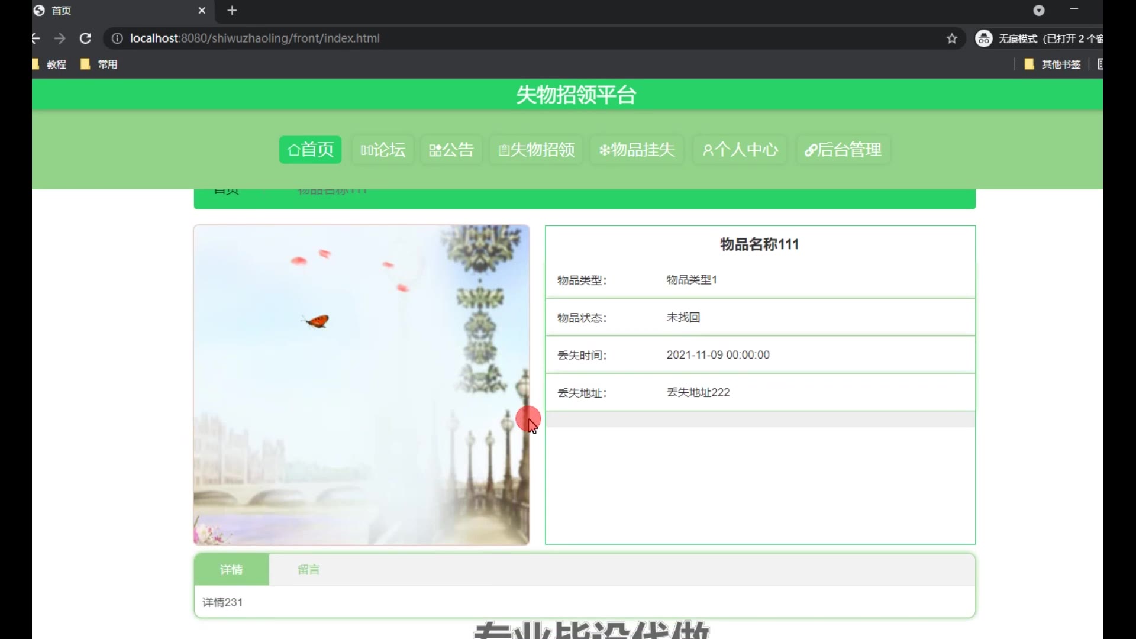Click the item photo with butterfly
Screen dimensions: 1136x639
361,385
